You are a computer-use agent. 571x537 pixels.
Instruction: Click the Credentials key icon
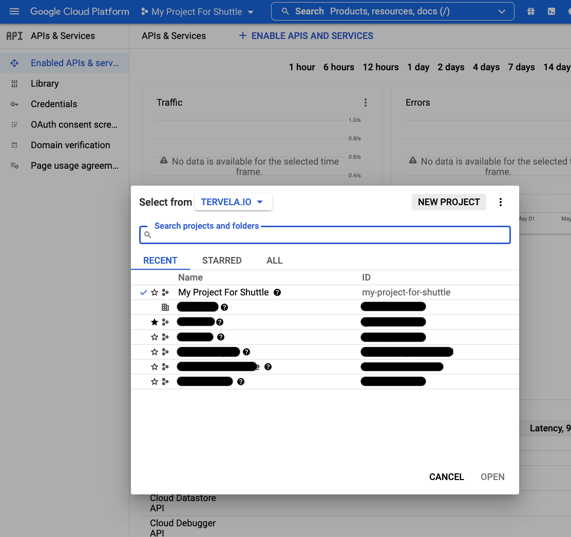14,104
